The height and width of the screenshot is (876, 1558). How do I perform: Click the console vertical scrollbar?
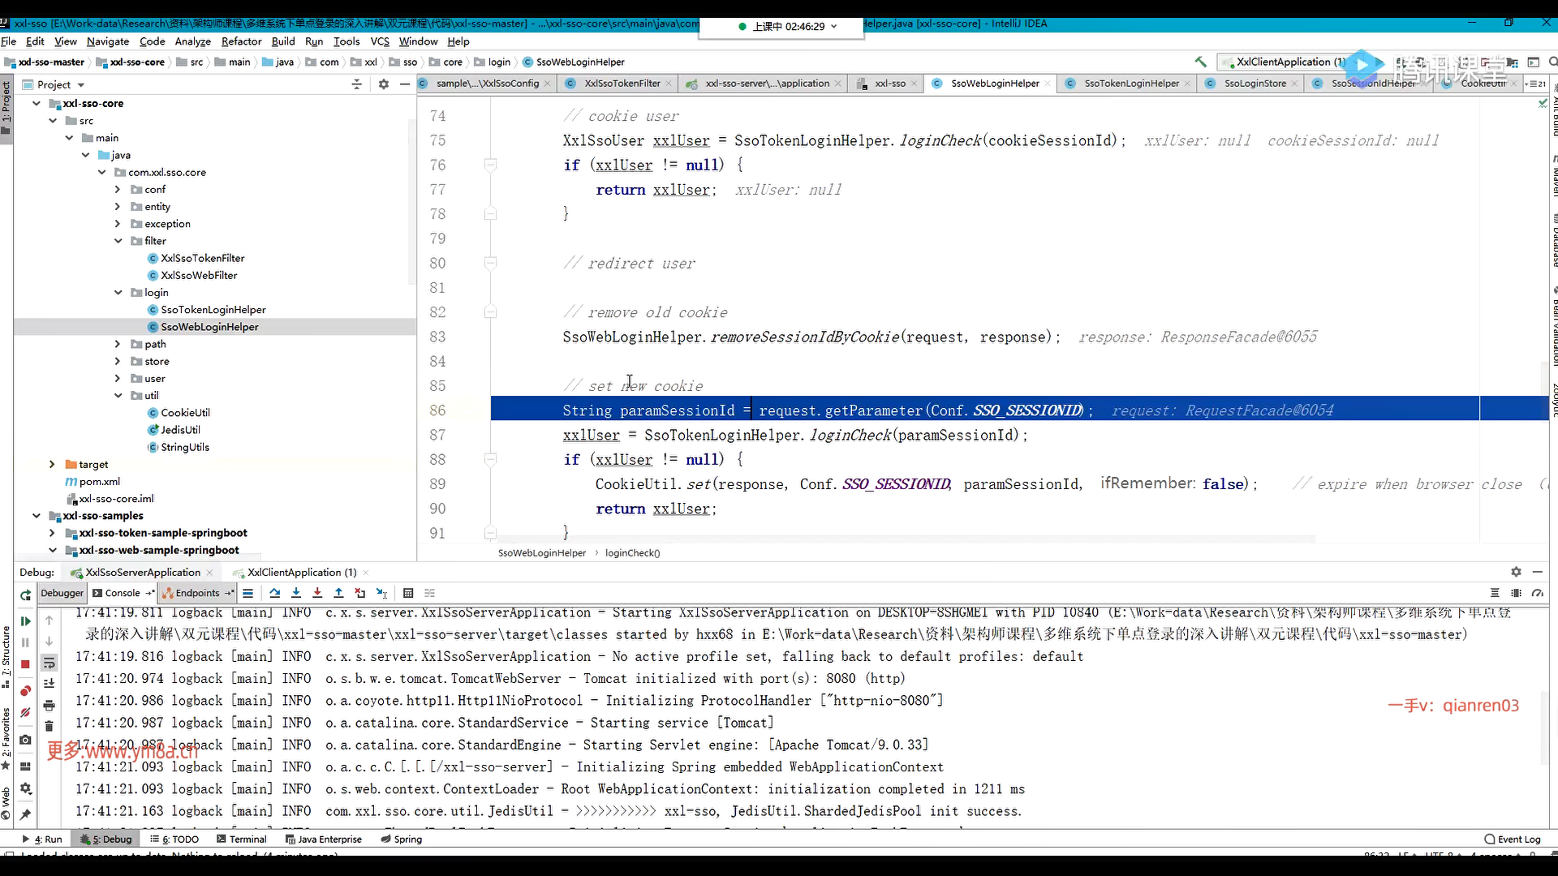[1546, 730]
